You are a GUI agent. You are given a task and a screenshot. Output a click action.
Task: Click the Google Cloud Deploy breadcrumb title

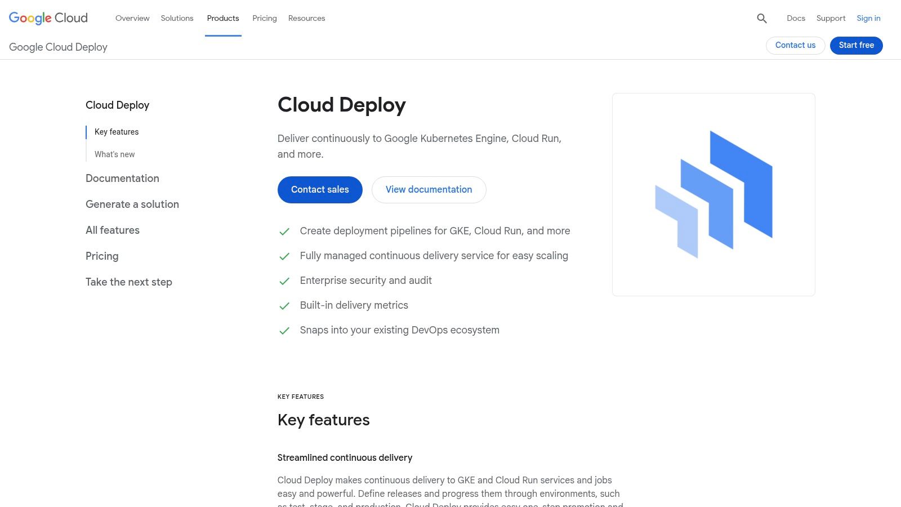58,47
